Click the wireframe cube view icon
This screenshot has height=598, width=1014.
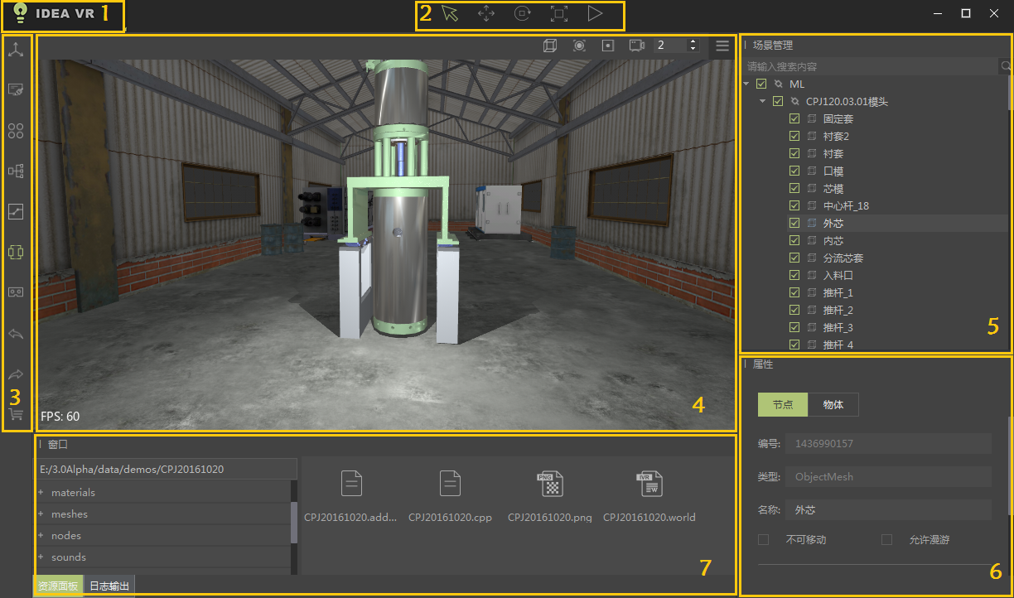point(550,46)
